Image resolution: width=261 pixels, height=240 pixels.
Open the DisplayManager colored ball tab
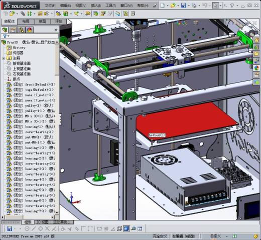pyautogui.click(x=30, y=30)
